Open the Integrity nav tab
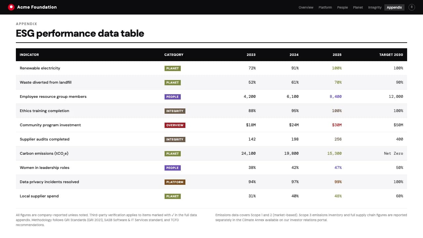423x238 pixels. (x=375, y=7)
